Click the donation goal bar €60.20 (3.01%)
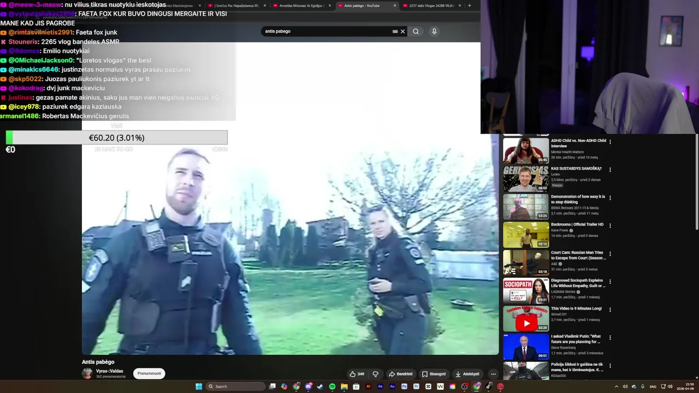699x393 pixels. (116, 138)
